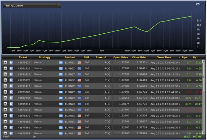207x140 pixels.
Task: Click the total P/L value 140.86
Action: pos(197,137)
